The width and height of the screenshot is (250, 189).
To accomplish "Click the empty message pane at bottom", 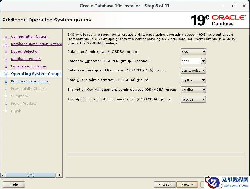I will pyautogui.click(x=156, y=166).
